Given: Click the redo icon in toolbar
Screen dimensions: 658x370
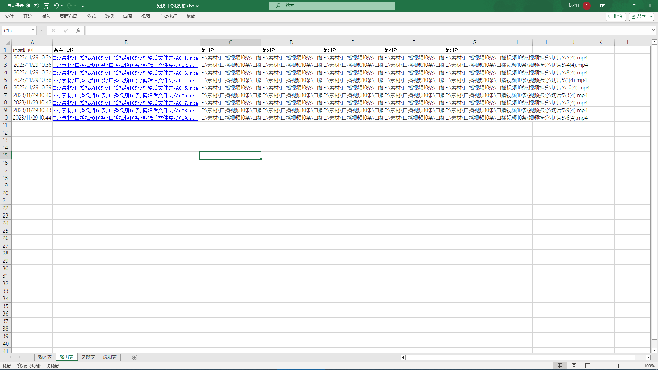Looking at the screenshot, I should [x=69, y=5].
